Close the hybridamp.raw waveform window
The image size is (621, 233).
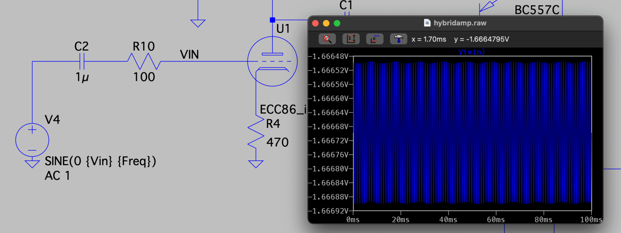[x=315, y=23]
